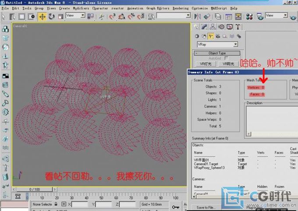Open the MAXScript menu

[x=219, y=8]
